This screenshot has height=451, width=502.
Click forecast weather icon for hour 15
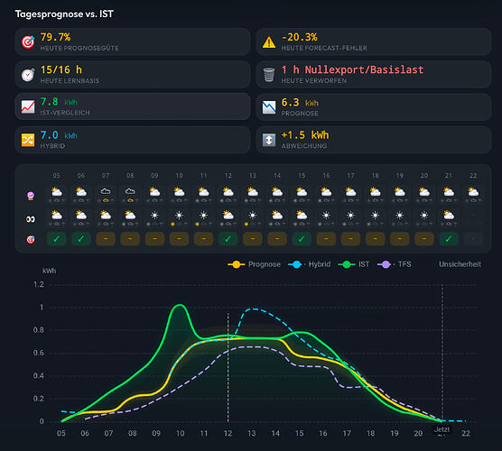tap(302, 192)
